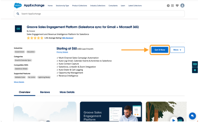Screen dimensions: 201x123
Task: Open the chat bubble button
Action: [x=192, y=116]
